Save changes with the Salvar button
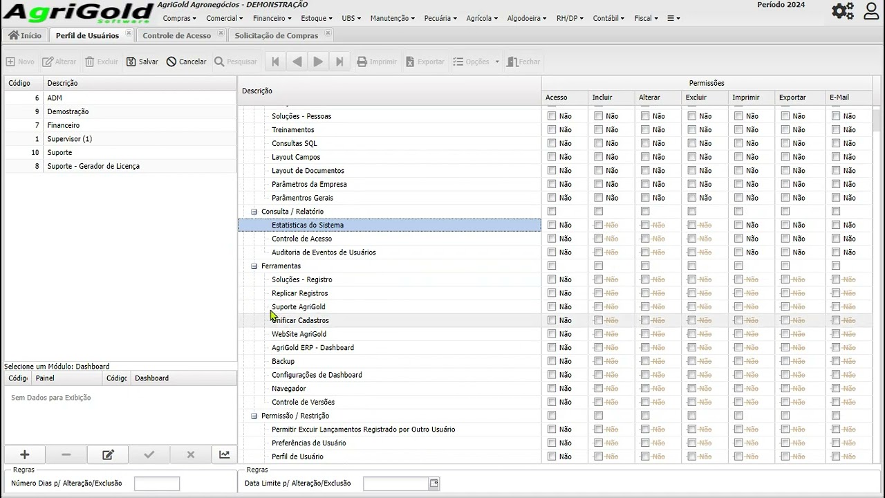 [x=142, y=62]
